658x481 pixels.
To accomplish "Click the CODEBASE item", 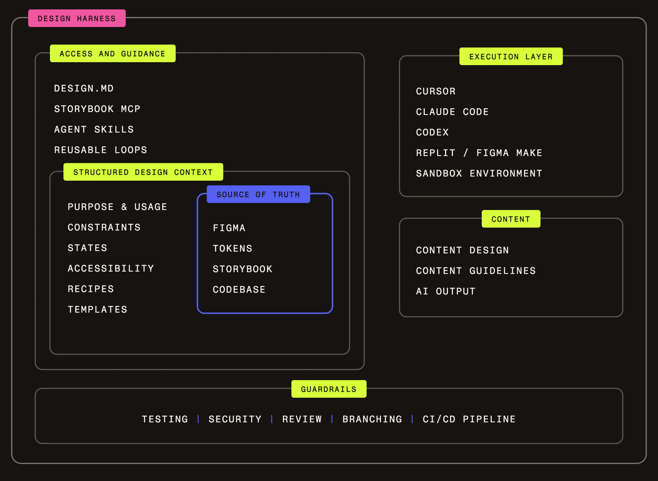I will tap(239, 289).
